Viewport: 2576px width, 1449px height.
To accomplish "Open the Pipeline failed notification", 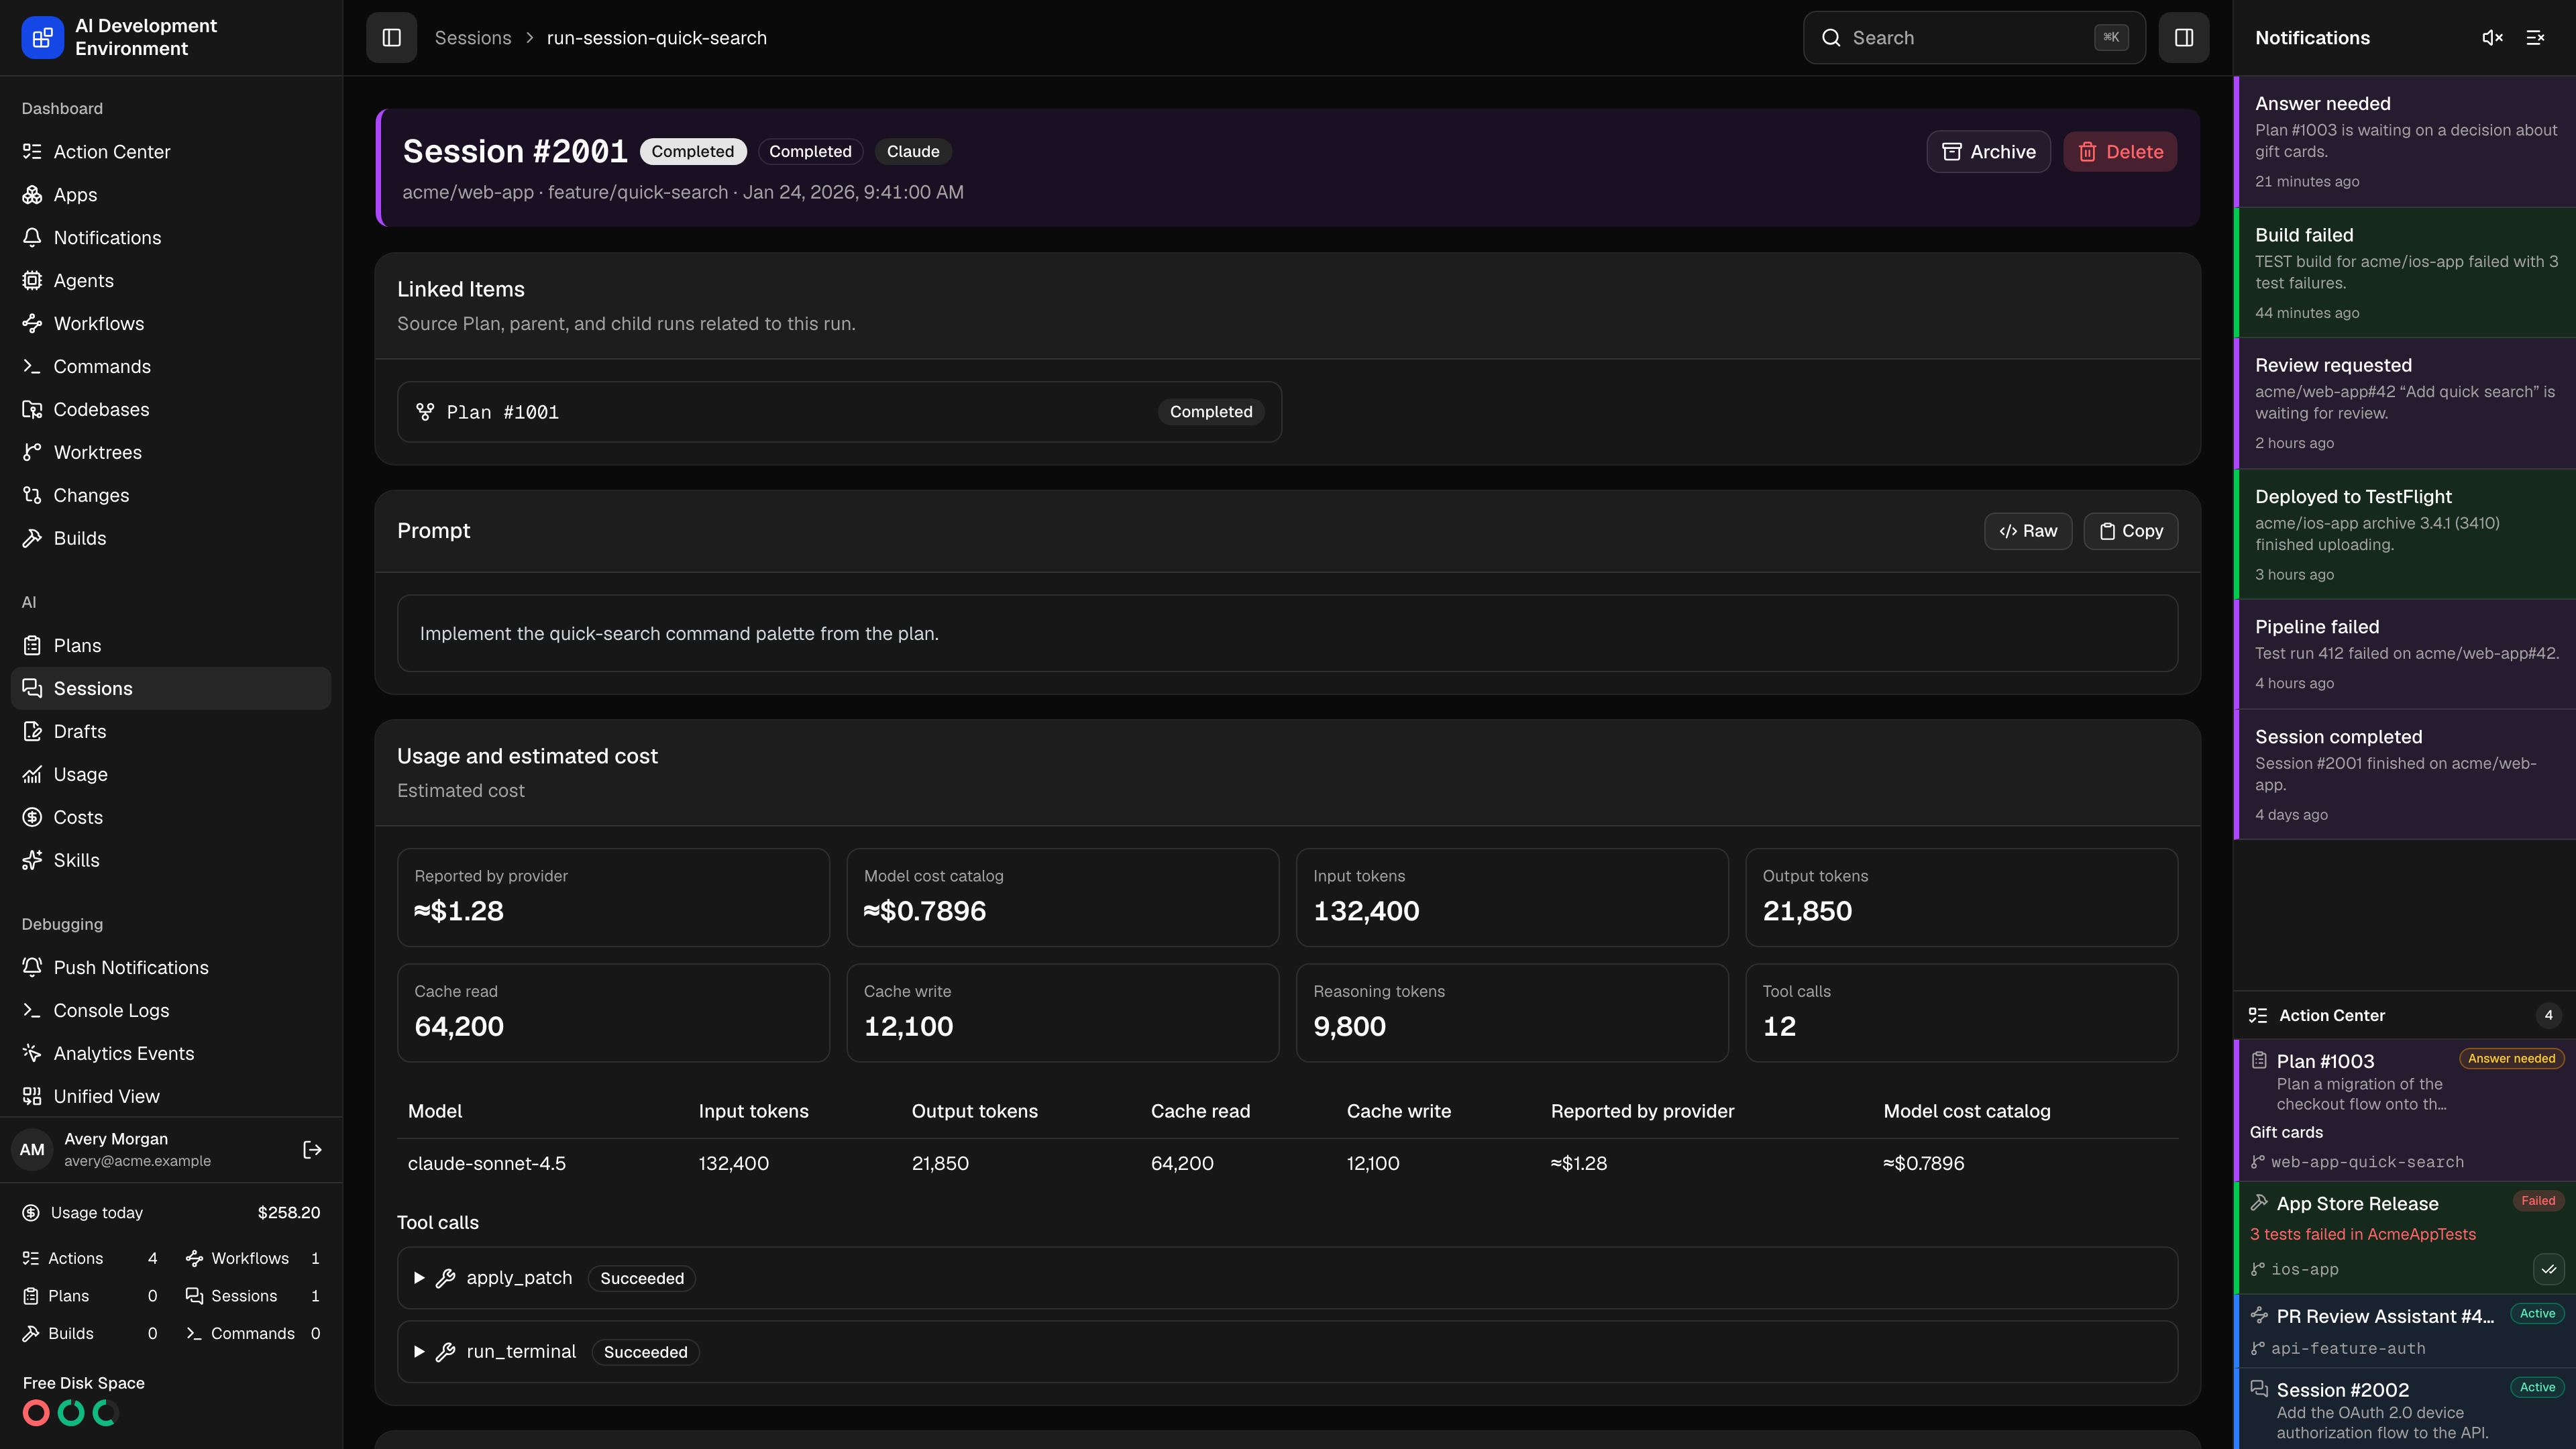I will [x=2405, y=654].
